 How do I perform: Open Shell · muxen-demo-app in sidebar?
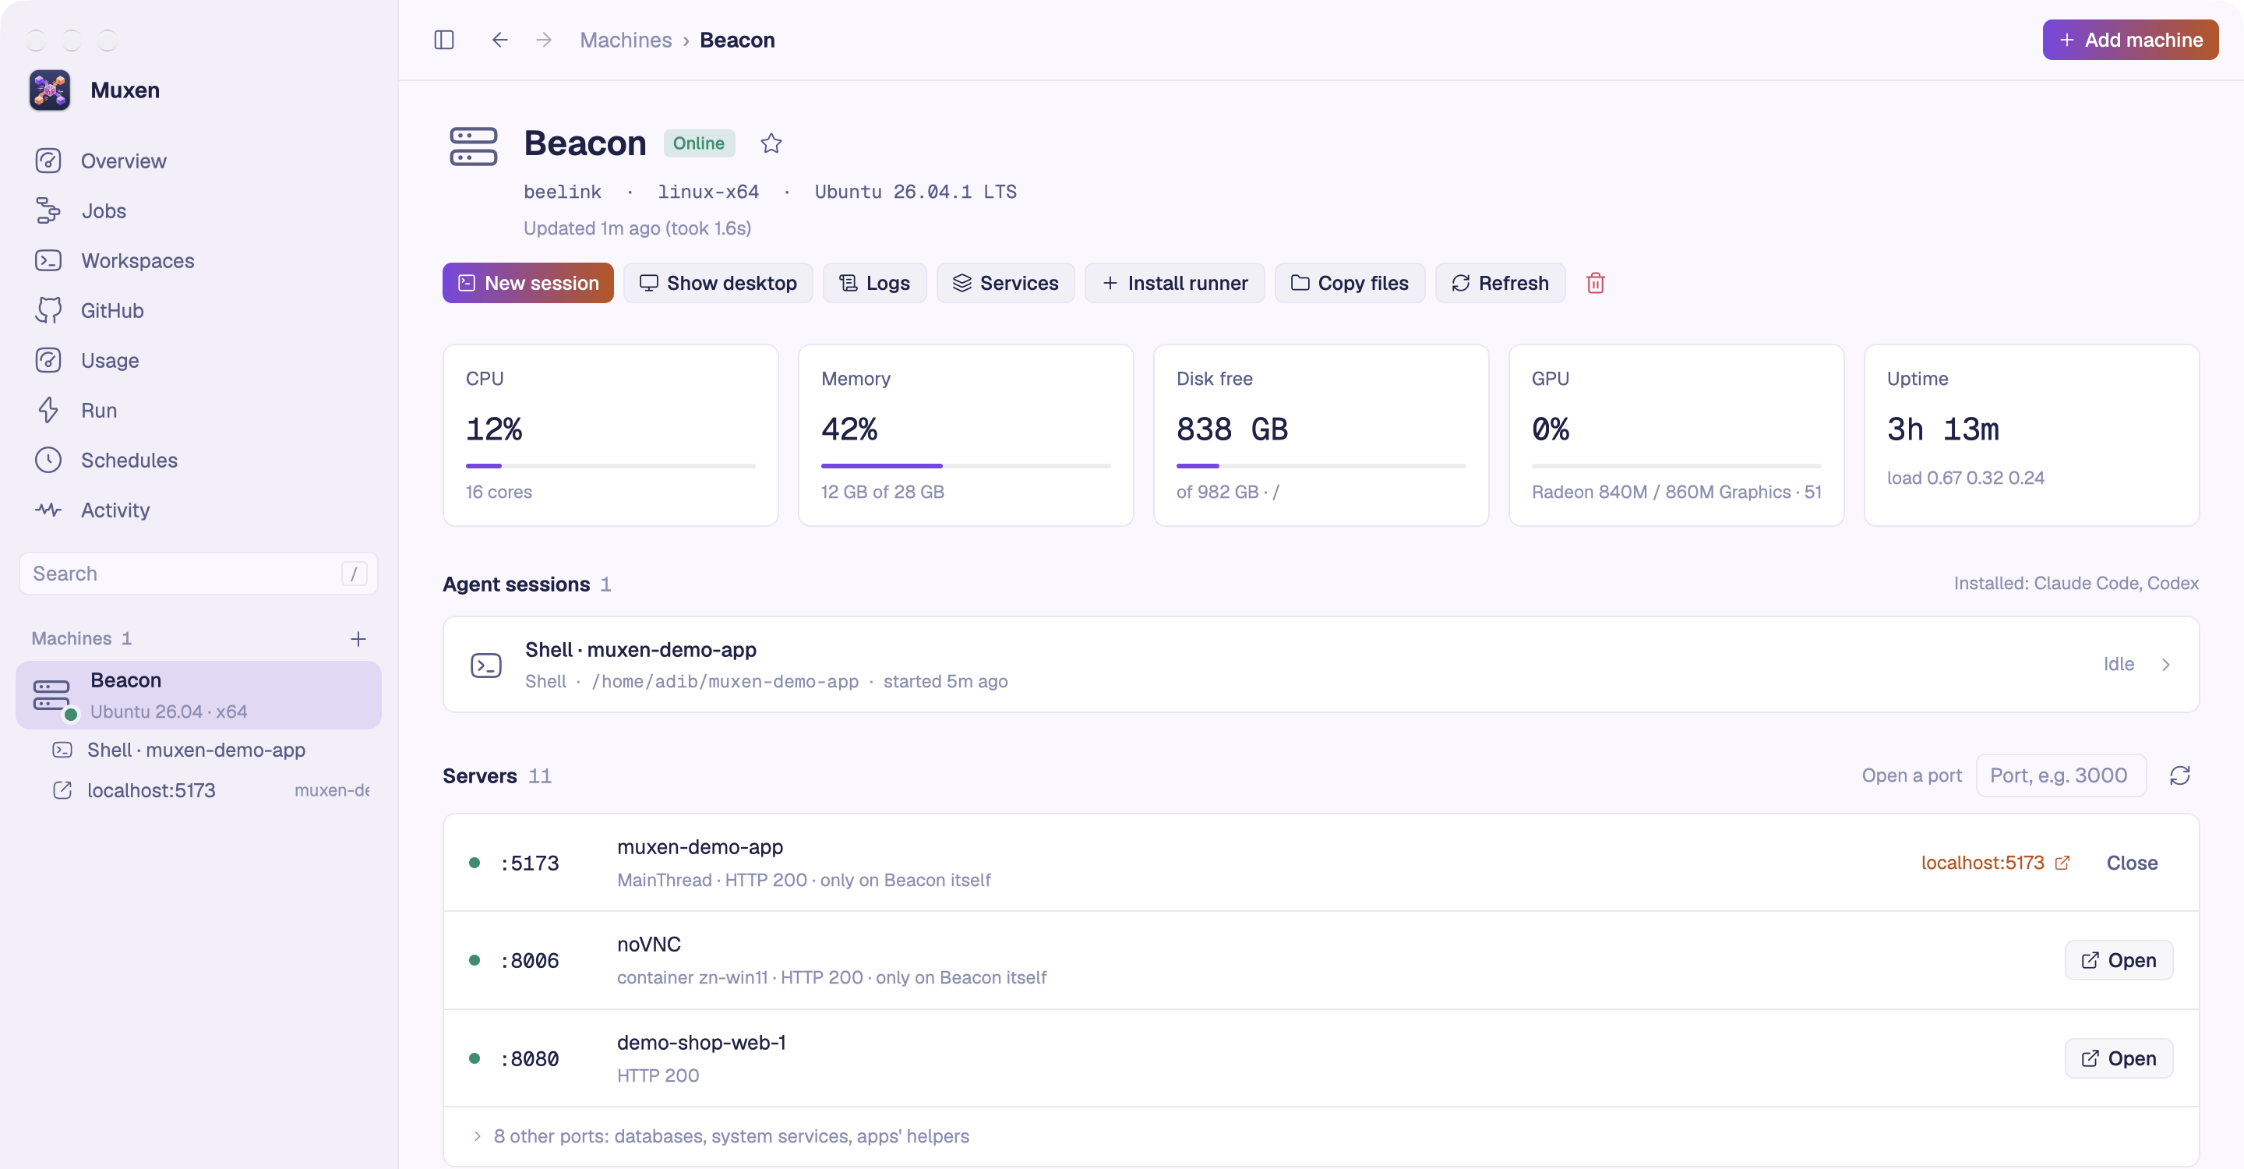[199, 750]
